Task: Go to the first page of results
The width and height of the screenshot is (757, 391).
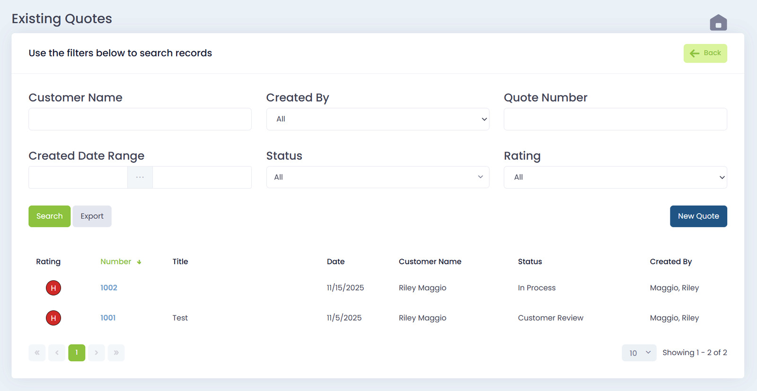Action: (37, 353)
